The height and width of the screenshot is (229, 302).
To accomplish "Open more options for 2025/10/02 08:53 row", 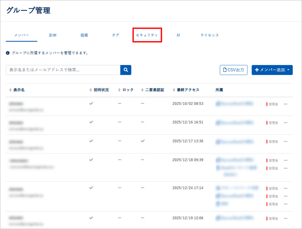I will click(286, 104).
